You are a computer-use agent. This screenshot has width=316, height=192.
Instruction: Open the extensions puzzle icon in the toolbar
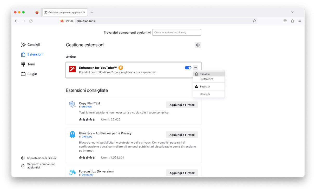coord(292,21)
